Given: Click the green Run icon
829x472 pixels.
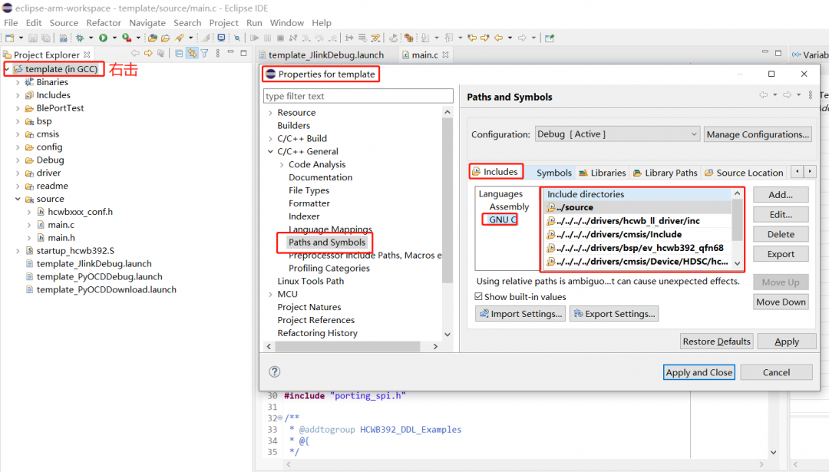Looking at the screenshot, I should tap(103, 38).
